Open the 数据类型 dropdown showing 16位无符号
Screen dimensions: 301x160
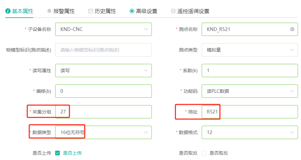(103, 132)
